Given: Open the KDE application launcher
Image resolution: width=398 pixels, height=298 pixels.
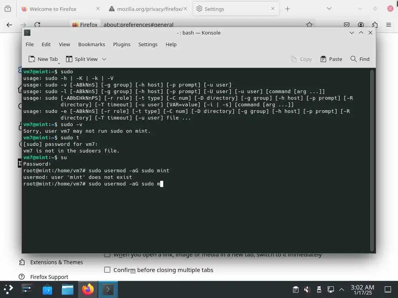Looking at the screenshot, I should coord(8,289).
